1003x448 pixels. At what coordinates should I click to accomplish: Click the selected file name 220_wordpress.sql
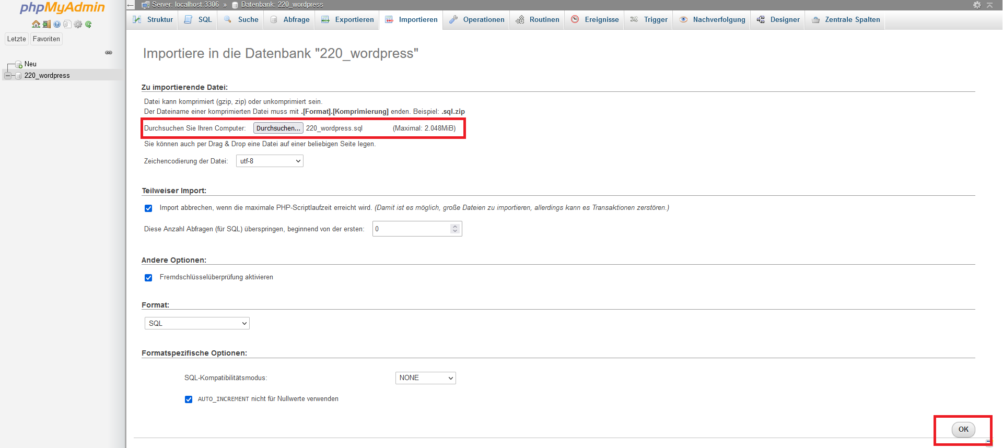[x=334, y=128]
